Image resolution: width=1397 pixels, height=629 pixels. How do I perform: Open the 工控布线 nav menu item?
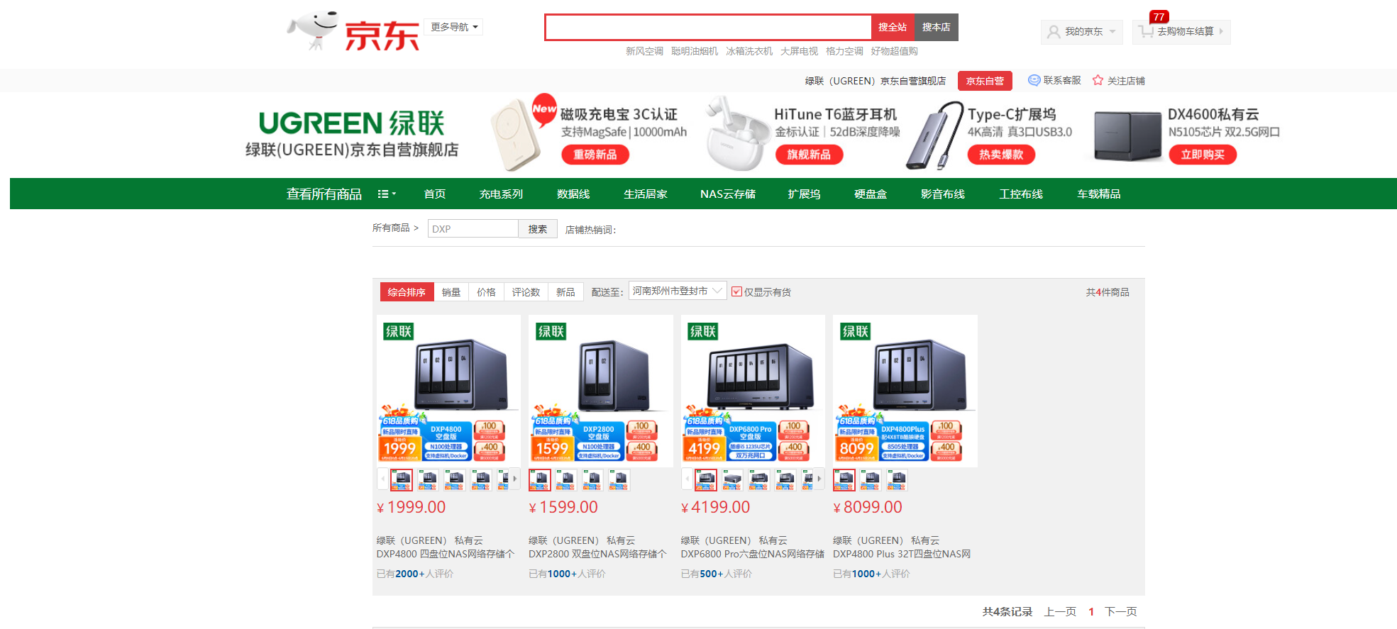[1021, 194]
